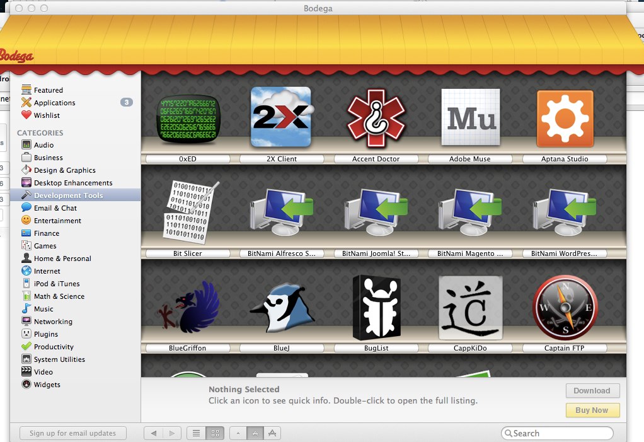Click the Captain FTP name label
This screenshot has width=644, height=442.
coord(565,348)
